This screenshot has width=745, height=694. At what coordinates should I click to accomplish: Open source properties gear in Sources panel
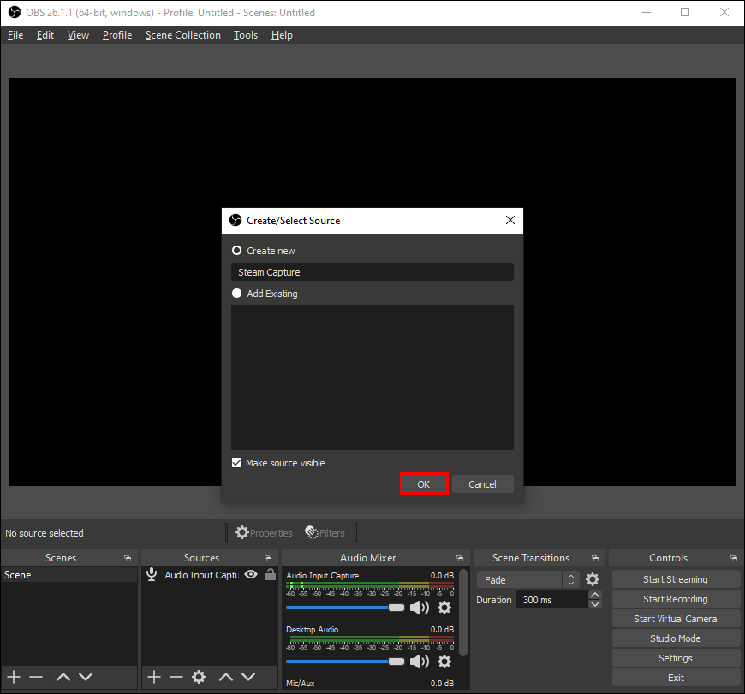pyautogui.click(x=199, y=677)
